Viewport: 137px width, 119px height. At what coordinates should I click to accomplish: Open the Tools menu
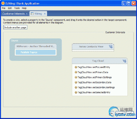(x=17, y=8)
